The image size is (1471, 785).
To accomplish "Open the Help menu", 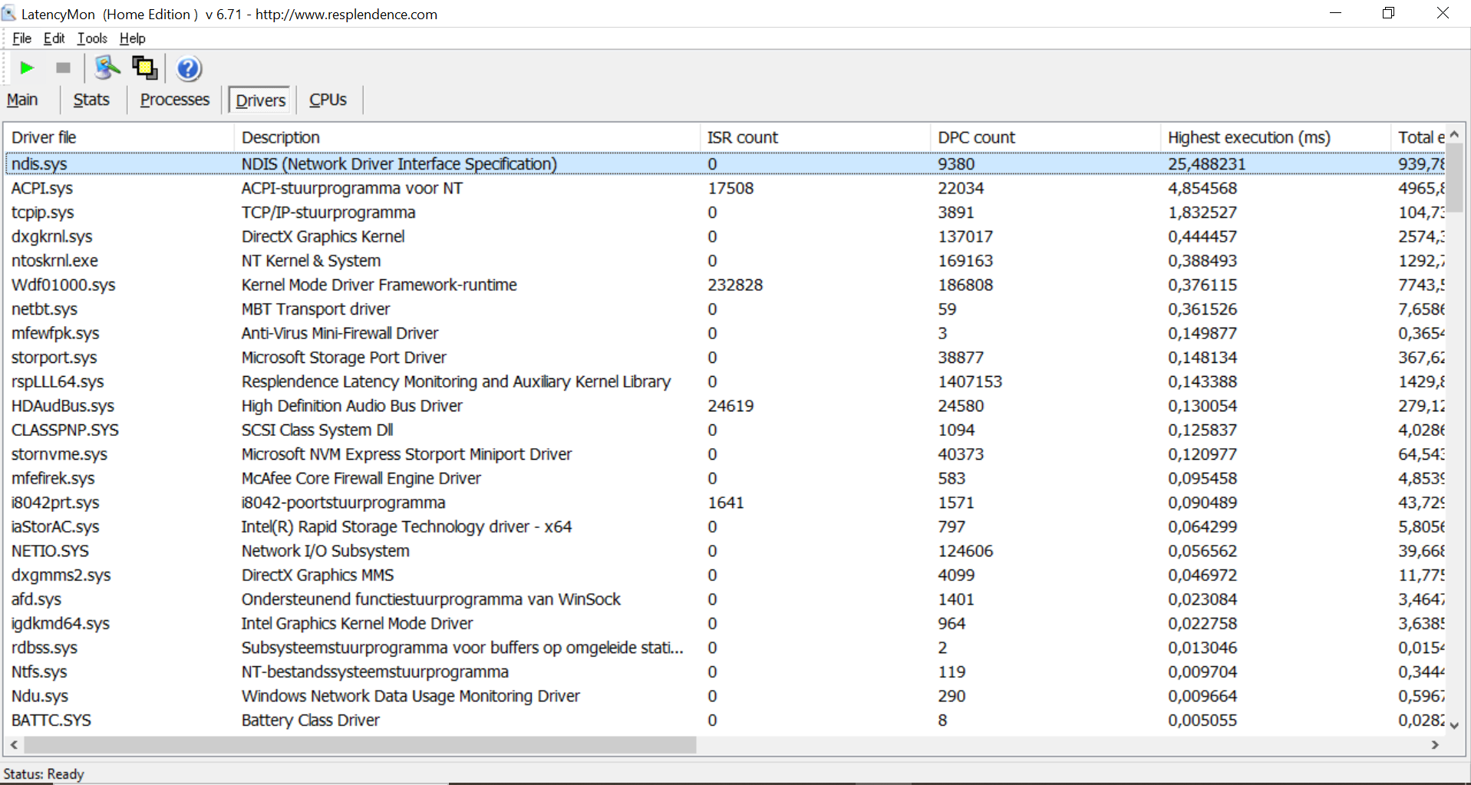I will pos(132,38).
